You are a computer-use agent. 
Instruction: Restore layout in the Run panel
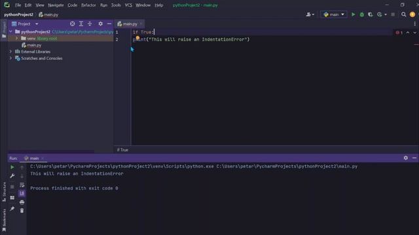12,198
